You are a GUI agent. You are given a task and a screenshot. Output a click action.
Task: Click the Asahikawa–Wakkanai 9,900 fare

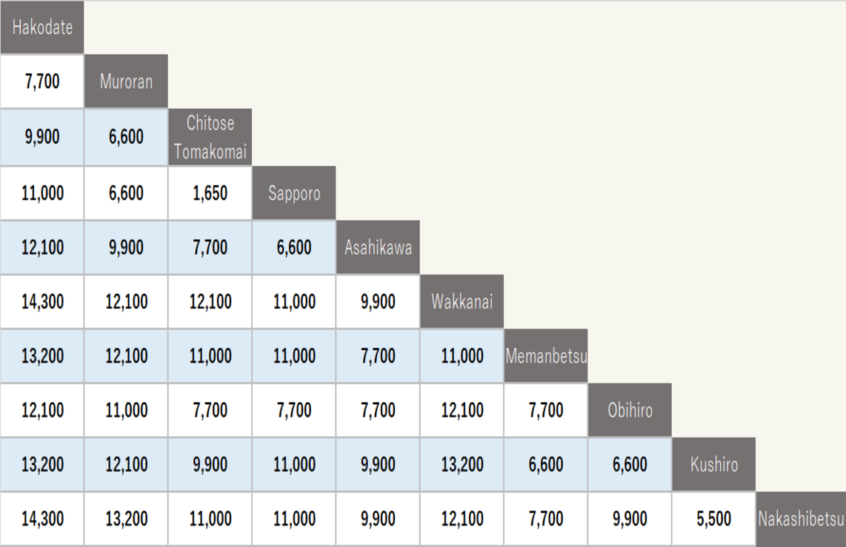378,301
